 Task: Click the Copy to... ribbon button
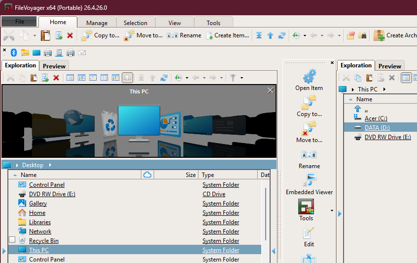pyautogui.click(x=100, y=35)
